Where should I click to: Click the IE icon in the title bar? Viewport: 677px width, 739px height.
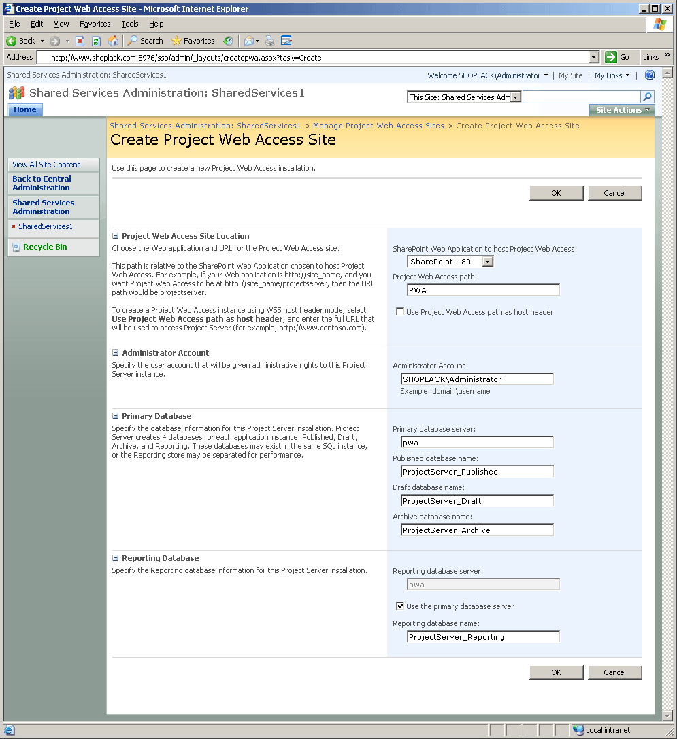9,8
